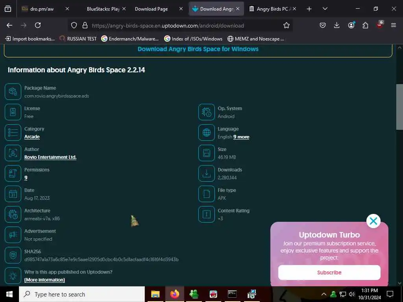This screenshot has width=403, height=302.
Task: Open the Windows notification center
Action: click(x=390, y=294)
